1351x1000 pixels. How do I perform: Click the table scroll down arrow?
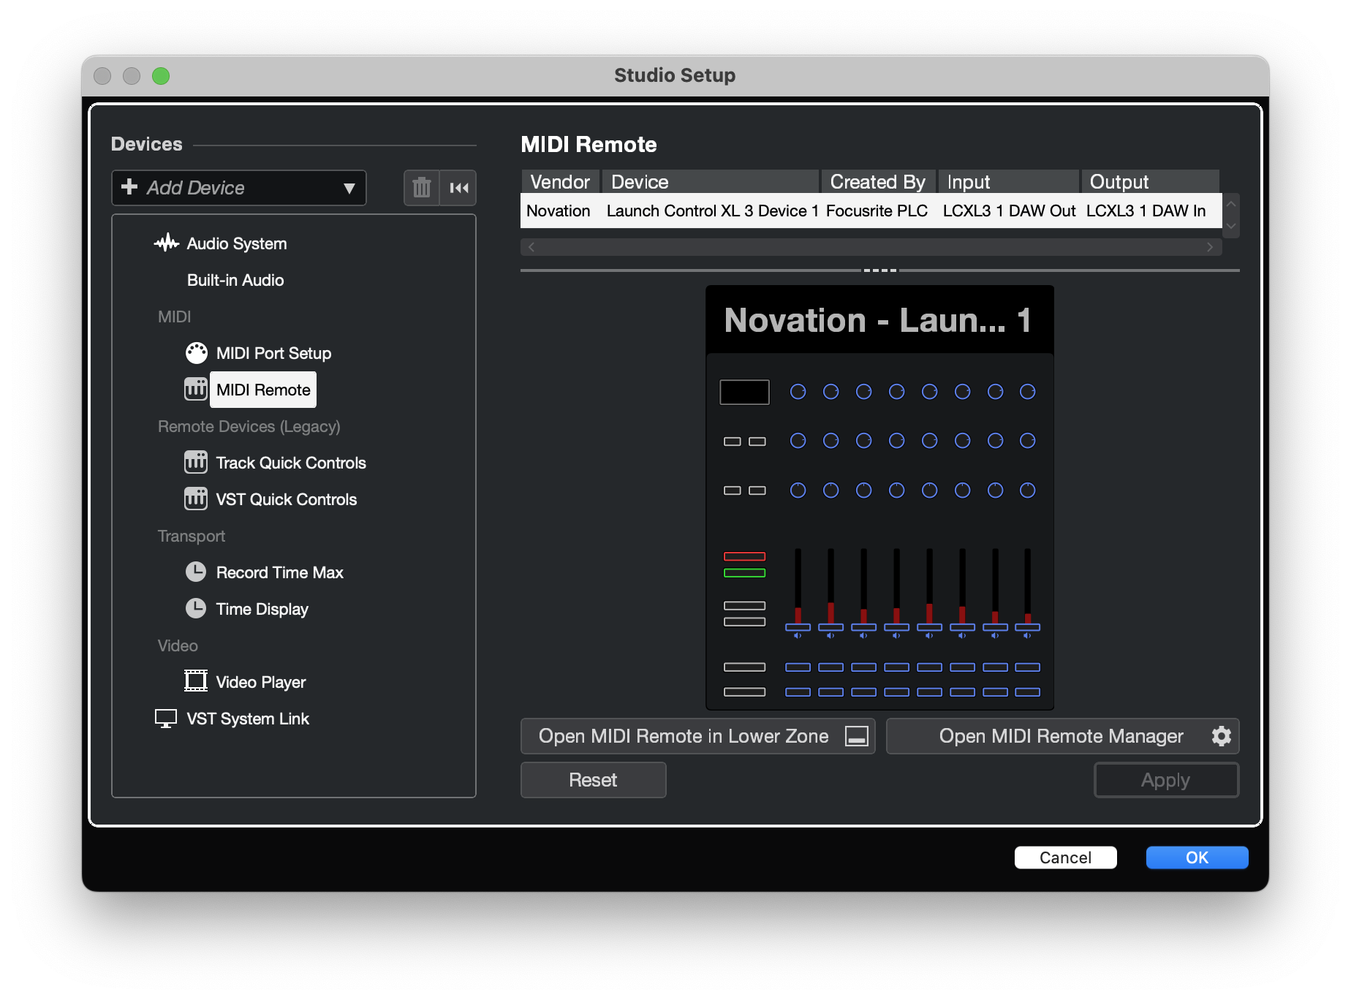1231,226
